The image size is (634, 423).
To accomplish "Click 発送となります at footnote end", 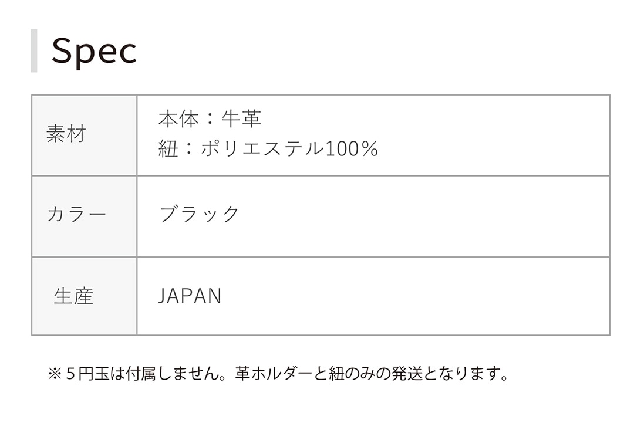I will pyautogui.click(x=447, y=374).
